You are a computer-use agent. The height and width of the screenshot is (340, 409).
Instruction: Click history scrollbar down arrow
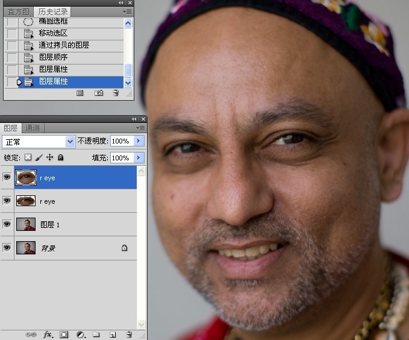click(x=128, y=83)
